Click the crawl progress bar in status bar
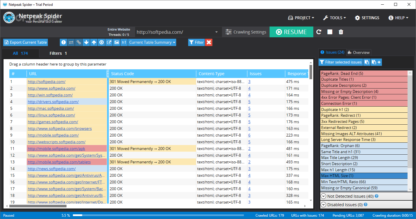Screen dimensions: 416x219 (x=158, y=216)
